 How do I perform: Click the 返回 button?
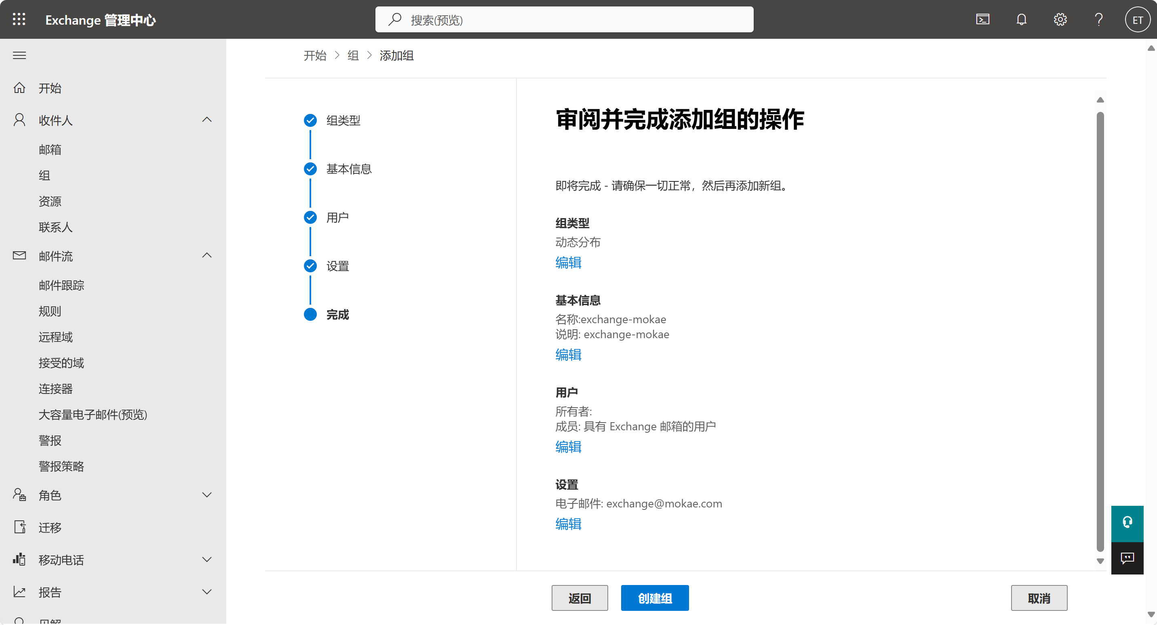[x=580, y=598]
